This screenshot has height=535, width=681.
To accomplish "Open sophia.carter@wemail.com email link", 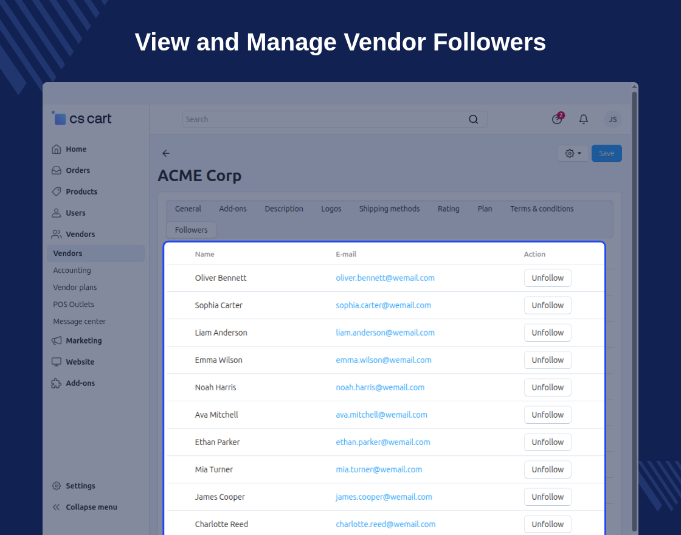I will point(384,305).
